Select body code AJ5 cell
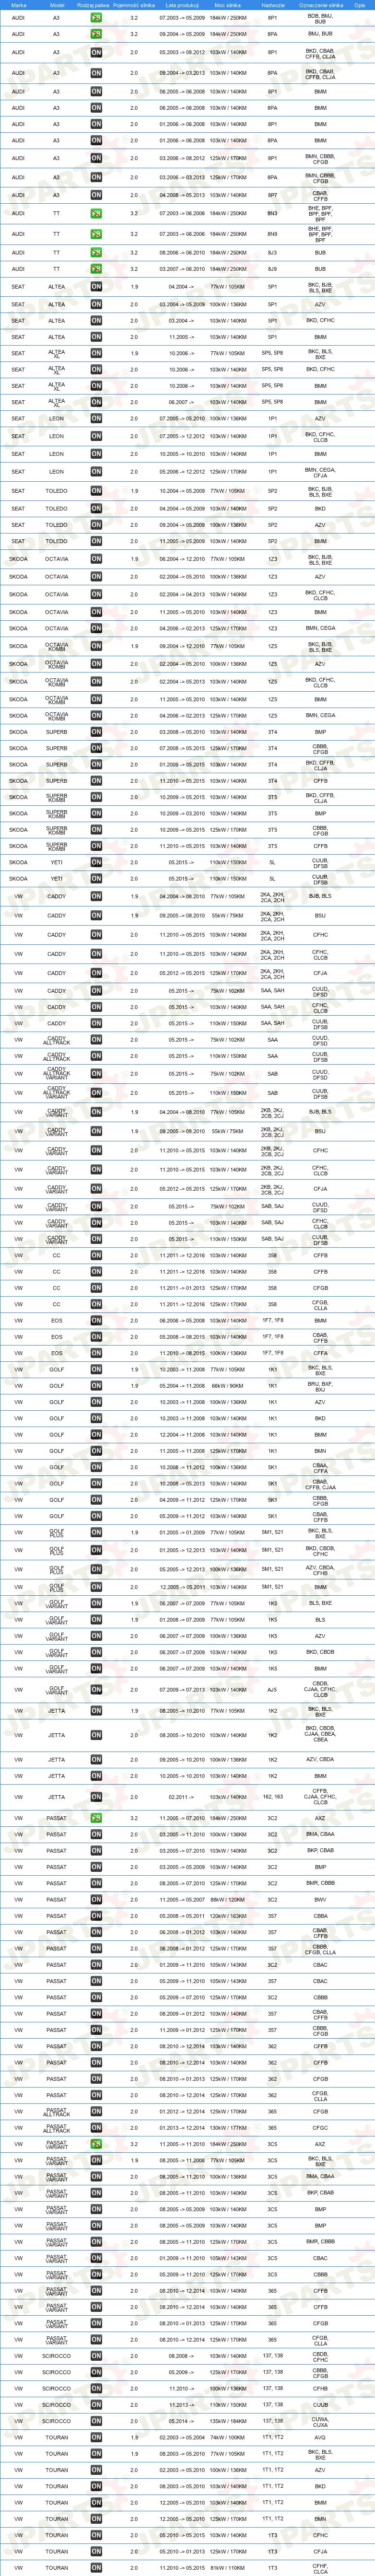 [273, 1690]
